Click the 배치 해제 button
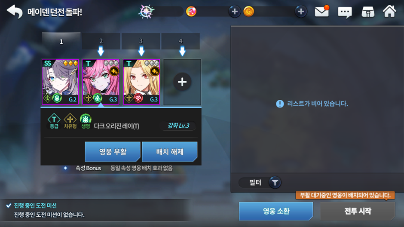The height and width of the screenshot is (227, 404). click(169, 151)
